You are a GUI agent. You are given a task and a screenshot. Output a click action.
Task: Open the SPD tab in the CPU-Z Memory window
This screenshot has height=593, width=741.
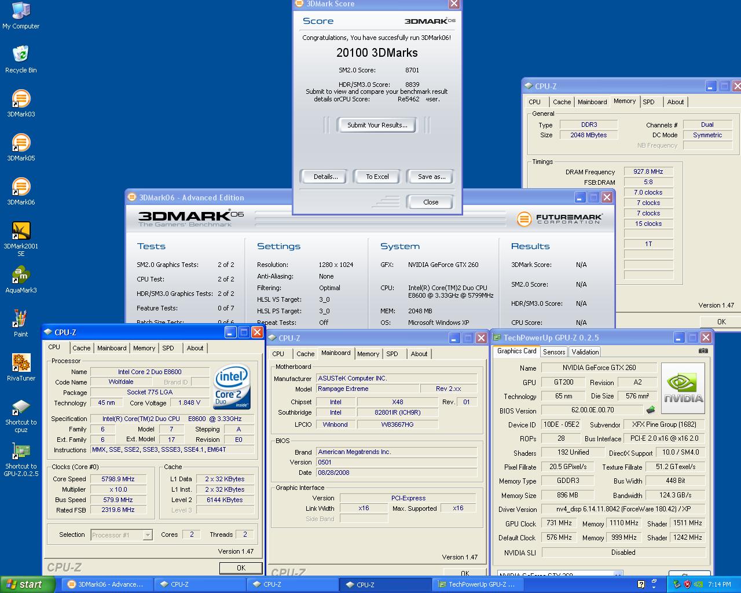coord(648,102)
